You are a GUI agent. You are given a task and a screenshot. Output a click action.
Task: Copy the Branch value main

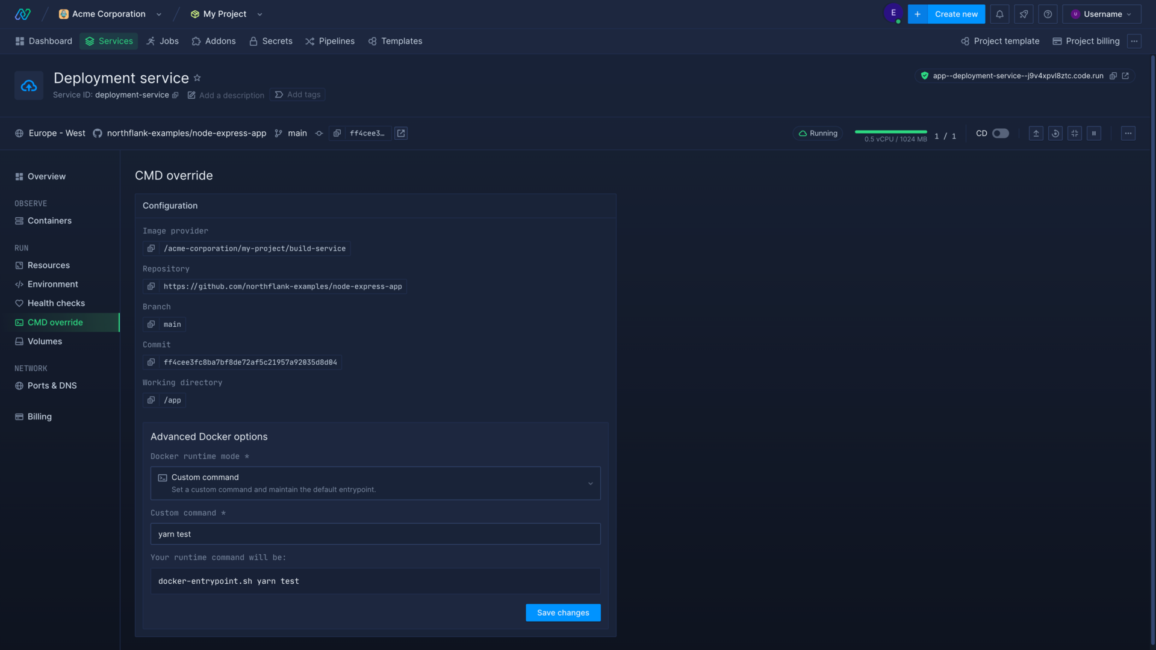pyautogui.click(x=151, y=324)
